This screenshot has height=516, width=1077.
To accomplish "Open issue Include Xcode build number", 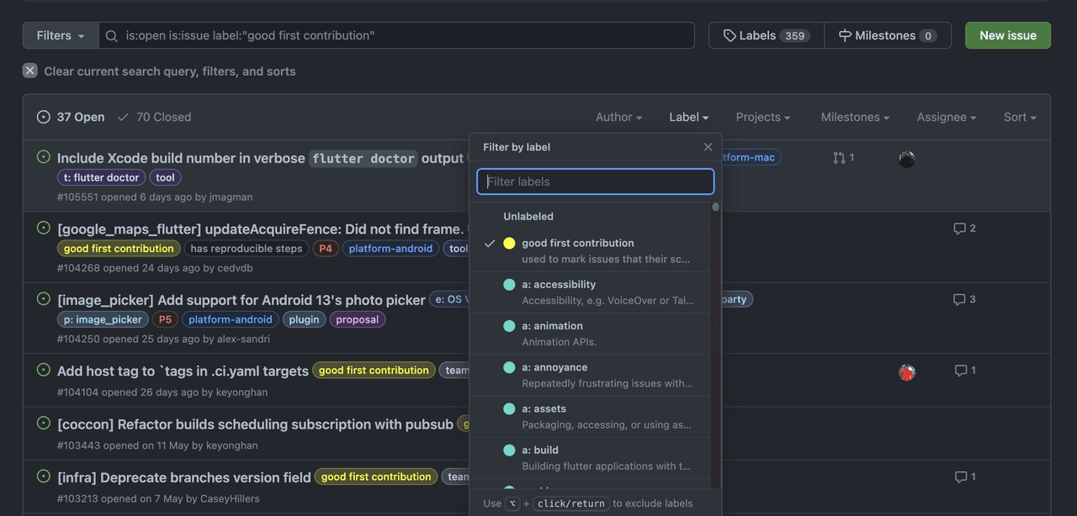I will (260, 158).
